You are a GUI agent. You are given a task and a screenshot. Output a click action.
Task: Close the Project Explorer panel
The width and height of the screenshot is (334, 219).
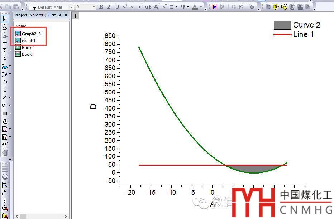(x=66, y=15)
